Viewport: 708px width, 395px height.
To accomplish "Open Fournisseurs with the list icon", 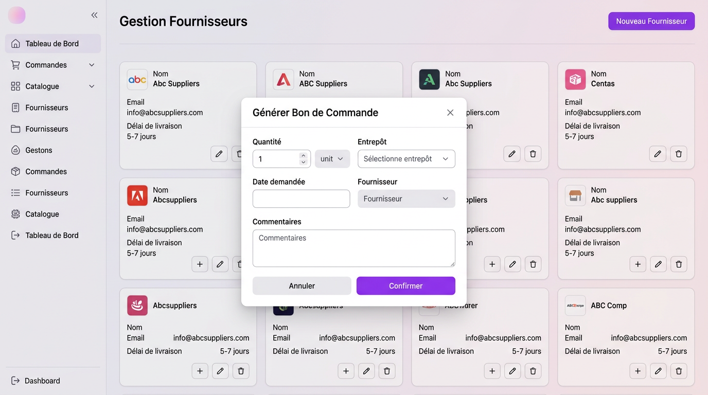I will [x=53, y=193].
